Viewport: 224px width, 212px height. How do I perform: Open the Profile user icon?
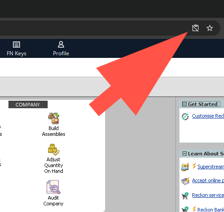[x=61, y=45]
